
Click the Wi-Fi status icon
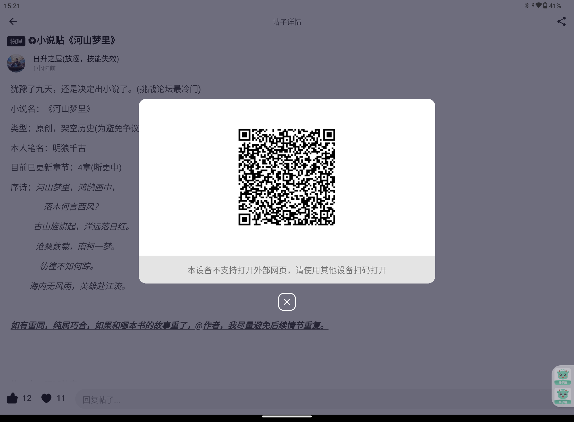click(538, 6)
